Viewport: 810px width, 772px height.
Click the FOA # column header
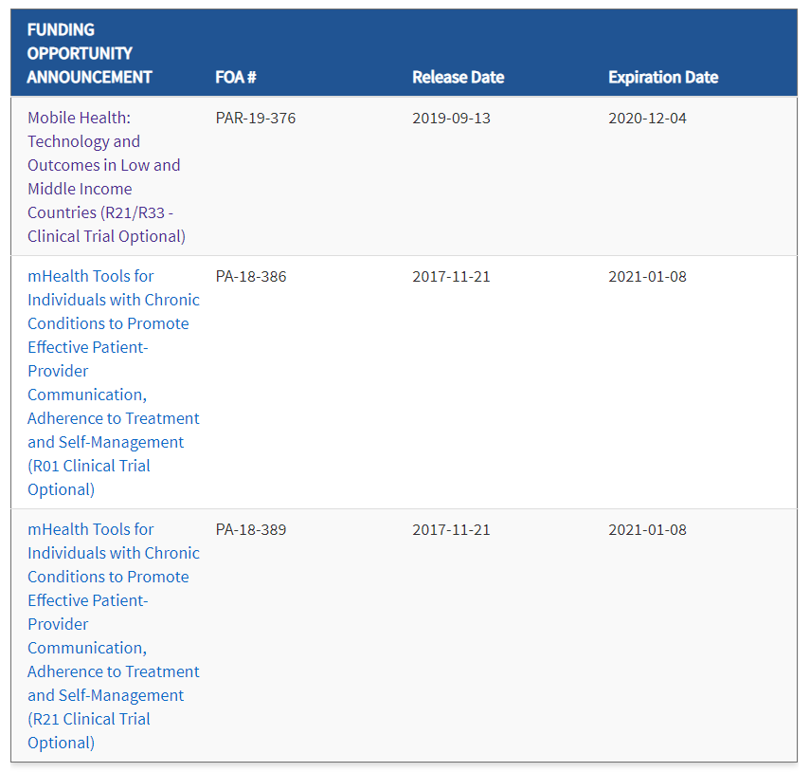coord(236,77)
